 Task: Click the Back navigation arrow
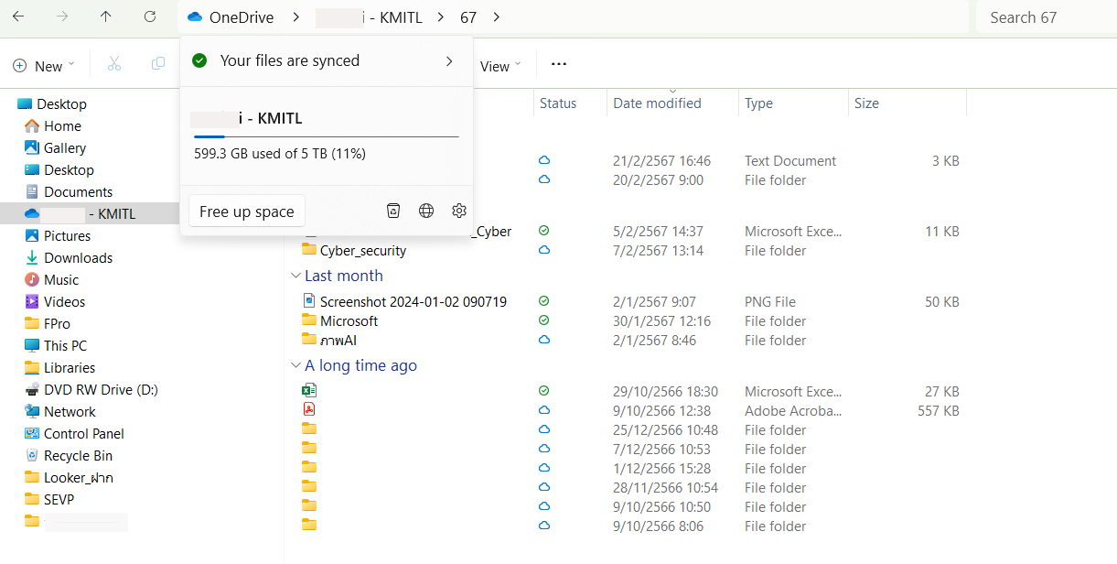tap(18, 17)
